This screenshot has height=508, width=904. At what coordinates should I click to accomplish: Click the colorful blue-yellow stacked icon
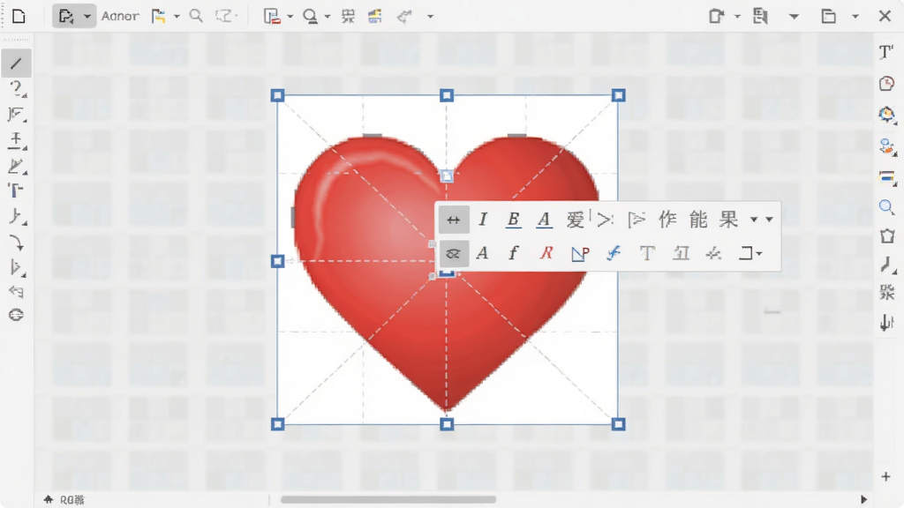point(375,16)
